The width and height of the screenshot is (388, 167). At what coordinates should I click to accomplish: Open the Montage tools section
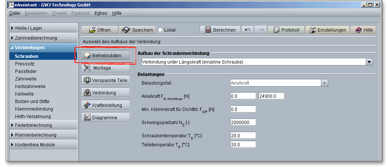[x=105, y=68]
